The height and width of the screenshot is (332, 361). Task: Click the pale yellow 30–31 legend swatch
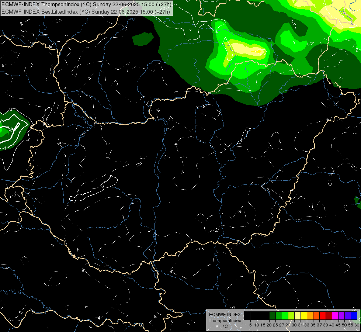click(x=298, y=315)
